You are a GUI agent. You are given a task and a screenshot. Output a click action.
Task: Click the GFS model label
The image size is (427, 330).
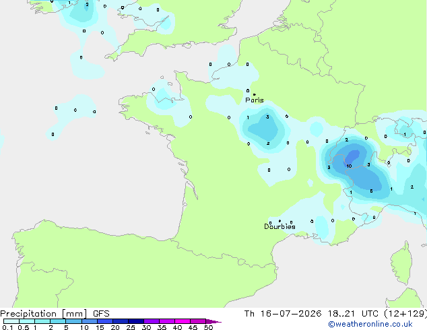[101, 314]
